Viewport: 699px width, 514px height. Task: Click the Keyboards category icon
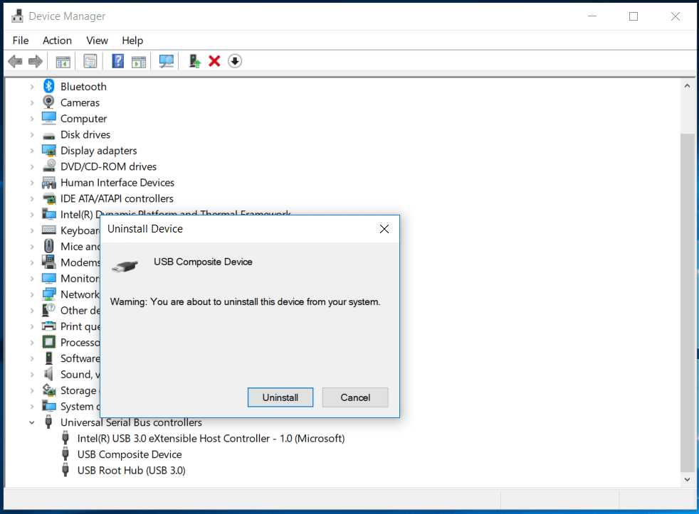point(48,230)
